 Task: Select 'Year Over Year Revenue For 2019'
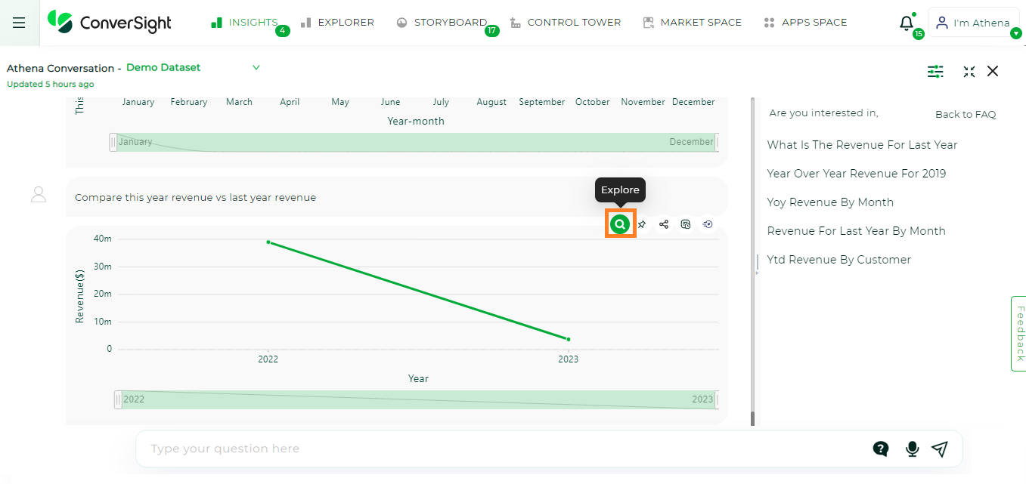point(857,174)
